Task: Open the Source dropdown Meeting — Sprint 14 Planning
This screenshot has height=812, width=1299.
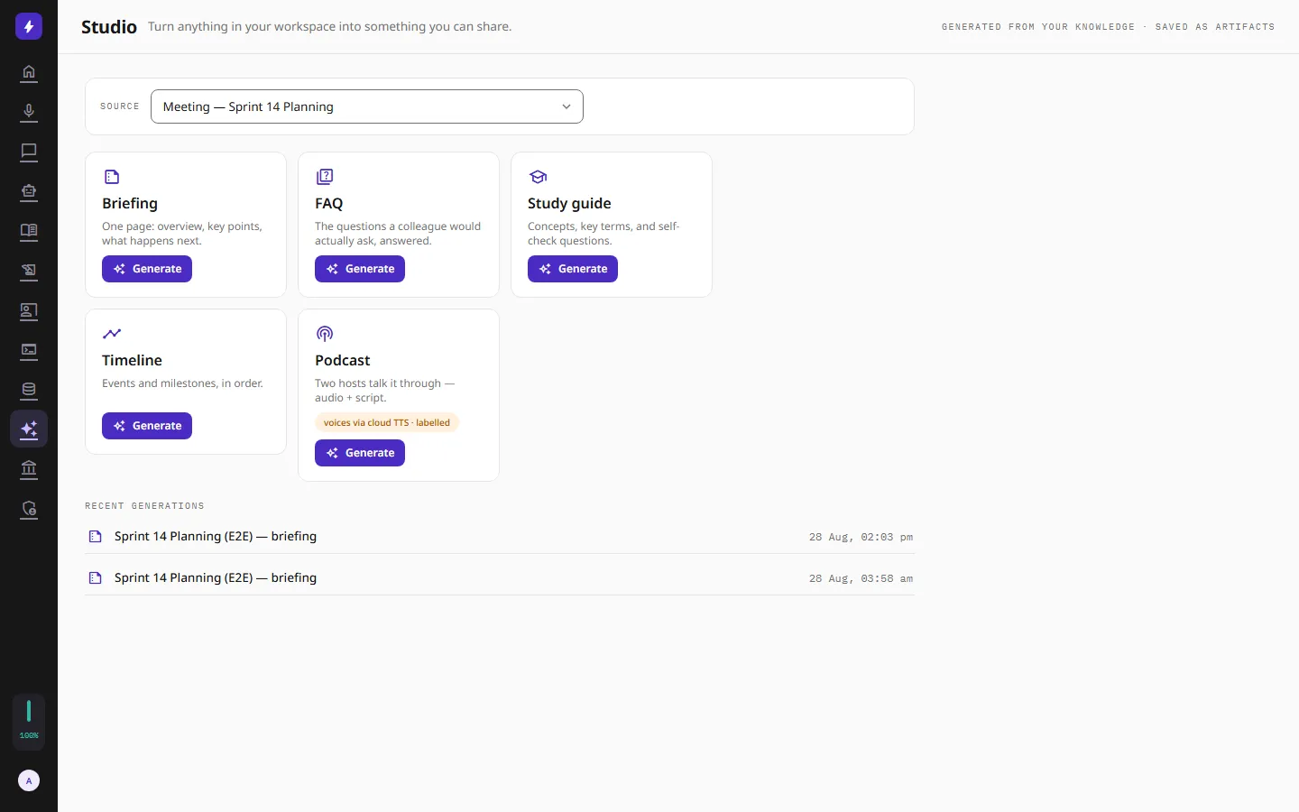Action: click(x=367, y=106)
